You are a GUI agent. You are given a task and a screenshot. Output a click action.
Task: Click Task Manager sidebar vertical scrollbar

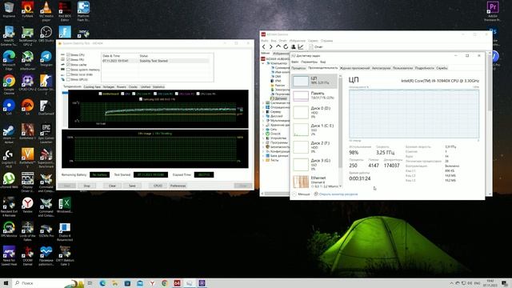(340, 130)
